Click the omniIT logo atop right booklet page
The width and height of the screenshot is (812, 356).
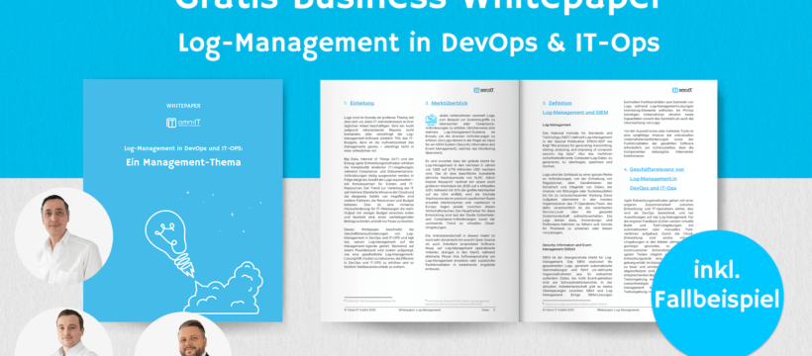click(x=682, y=90)
